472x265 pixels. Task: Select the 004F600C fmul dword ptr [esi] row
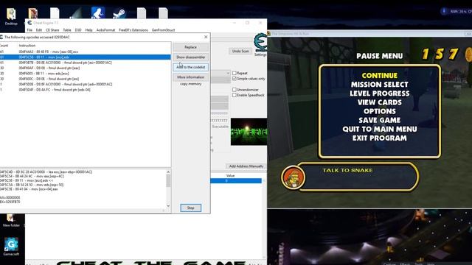(x=86, y=79)
